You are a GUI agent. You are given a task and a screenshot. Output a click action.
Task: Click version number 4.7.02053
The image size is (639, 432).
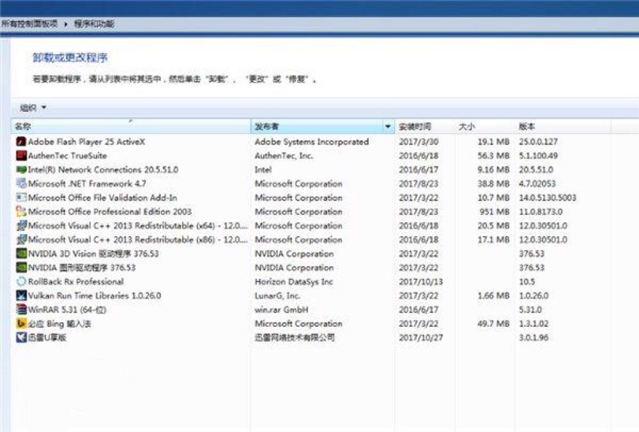(537, 184)
